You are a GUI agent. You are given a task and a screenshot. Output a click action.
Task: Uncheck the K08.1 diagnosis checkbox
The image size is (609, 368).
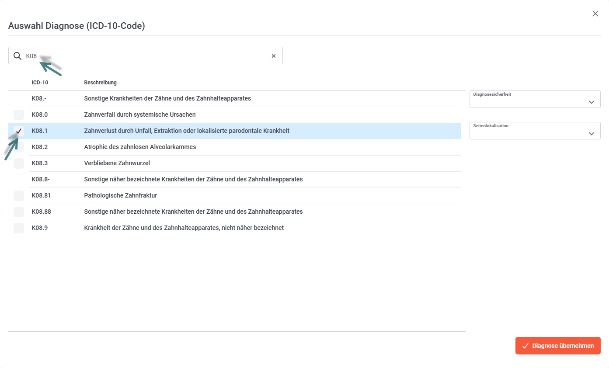point(19,131)
